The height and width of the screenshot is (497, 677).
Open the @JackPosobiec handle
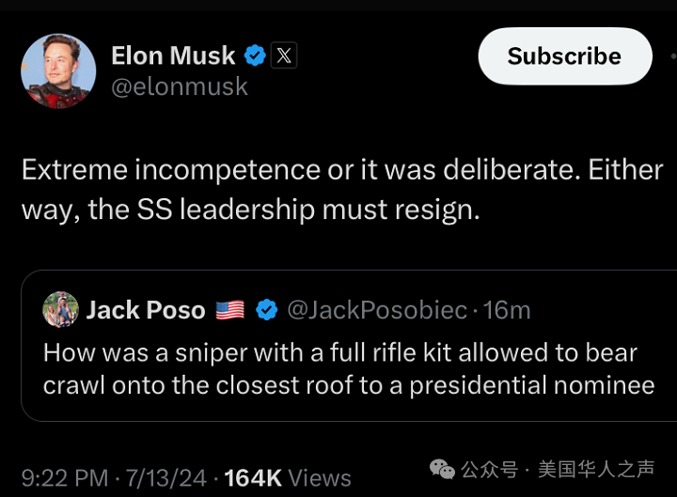coord(377,310)
